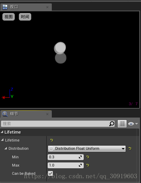Viewport: 141px width, 183px height.
Task: Click the particle count 3/ 7 text
Action: point(133,104)
